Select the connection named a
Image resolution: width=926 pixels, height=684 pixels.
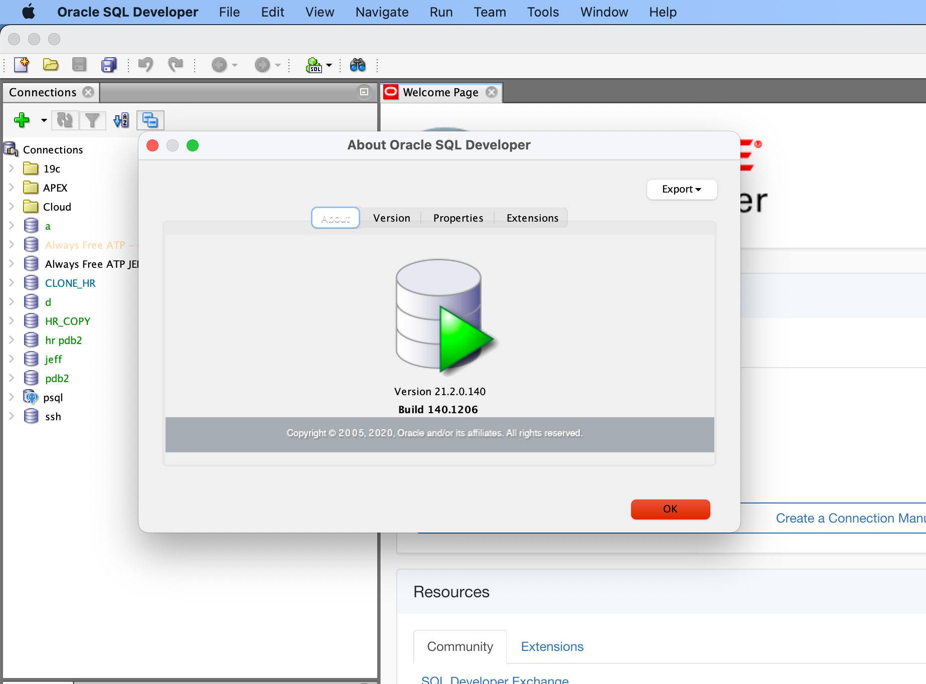(x=48, y=226)
